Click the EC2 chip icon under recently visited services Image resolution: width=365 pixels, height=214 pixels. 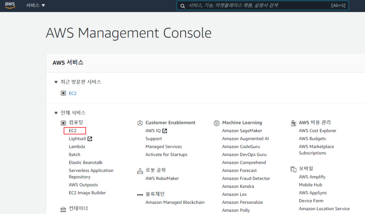pyautogui.click(x=63, y=93)
